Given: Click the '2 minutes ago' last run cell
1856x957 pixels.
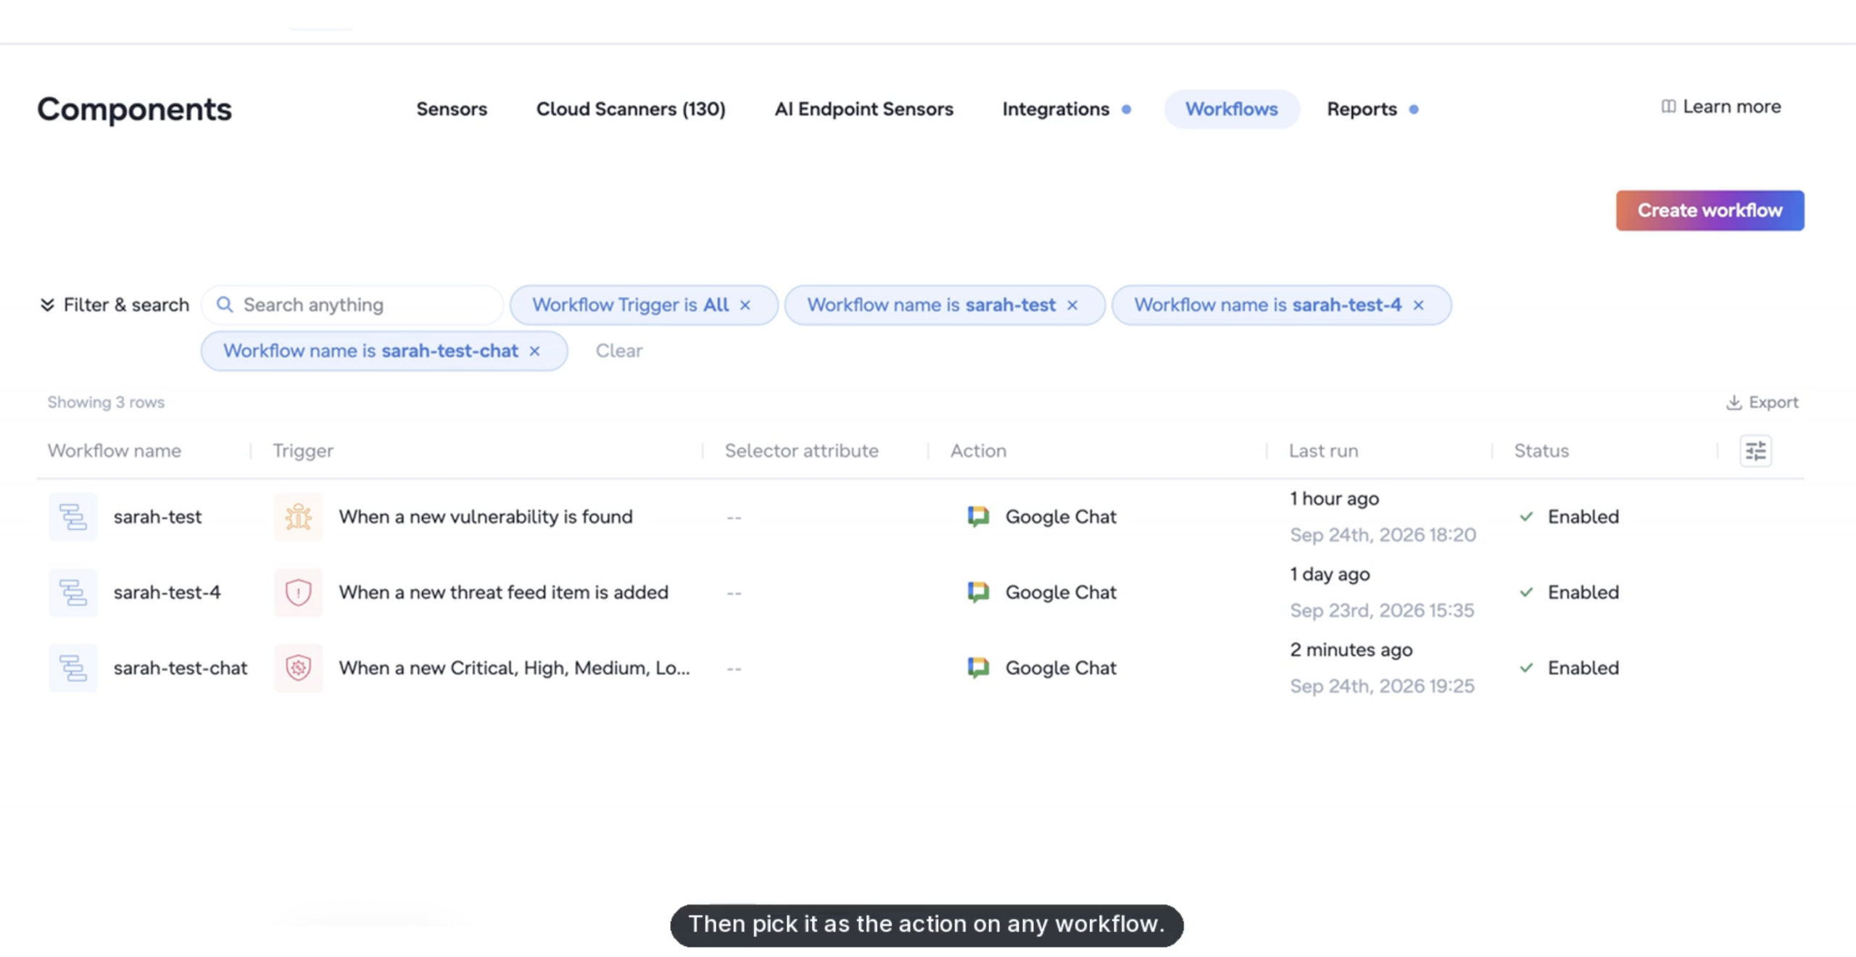Looking at the screenshot, I should click(x=1351, y=650).
